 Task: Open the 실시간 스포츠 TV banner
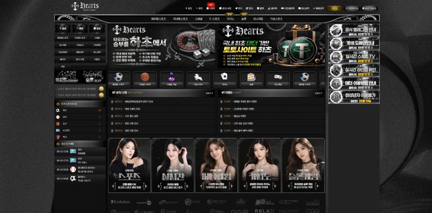pos(354,57)
